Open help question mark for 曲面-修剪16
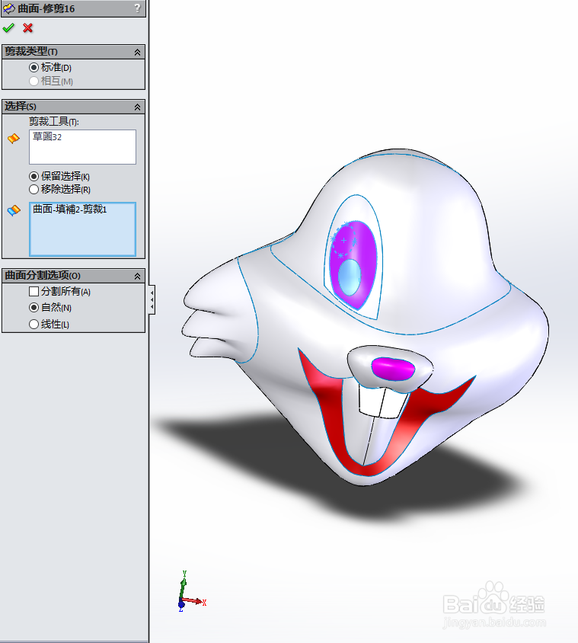 (137, 8)
